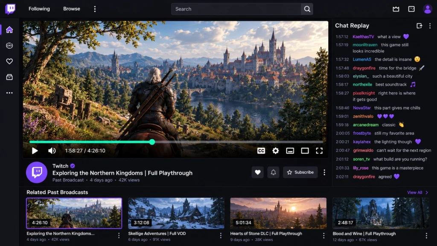
Task: Click username KaelthasTV in chat
Action: point(363,37)
